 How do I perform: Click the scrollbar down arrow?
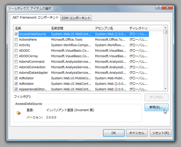pos(165,89)
